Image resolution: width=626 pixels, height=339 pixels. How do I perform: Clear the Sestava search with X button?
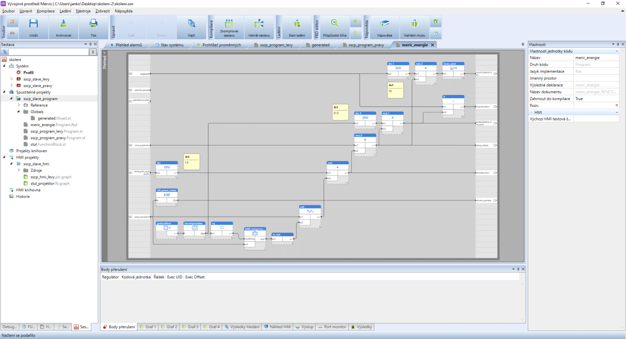pos(93,52)
